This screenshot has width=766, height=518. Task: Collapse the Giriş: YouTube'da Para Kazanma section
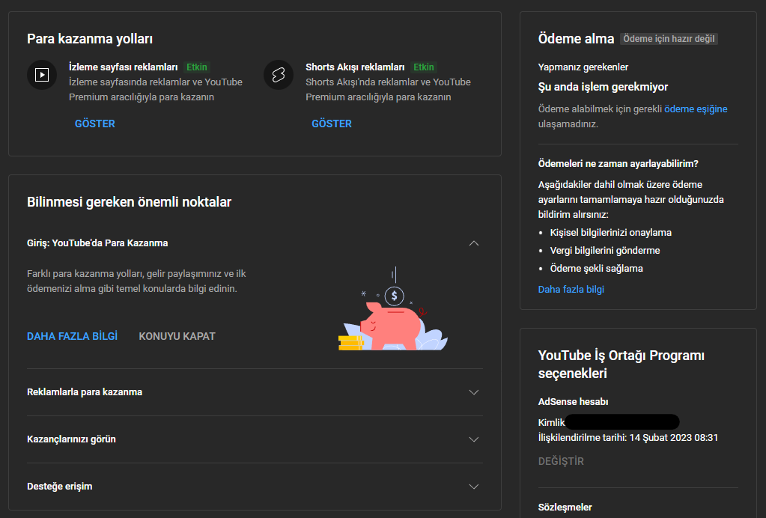tap(474, 243)
